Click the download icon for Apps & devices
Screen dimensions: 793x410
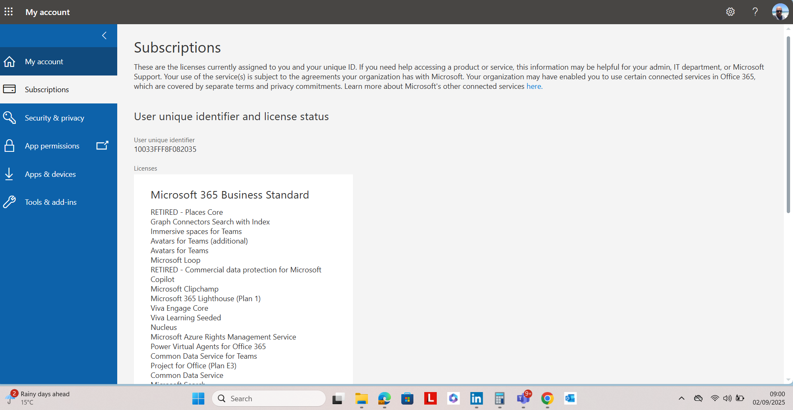(x=9, y=174)
